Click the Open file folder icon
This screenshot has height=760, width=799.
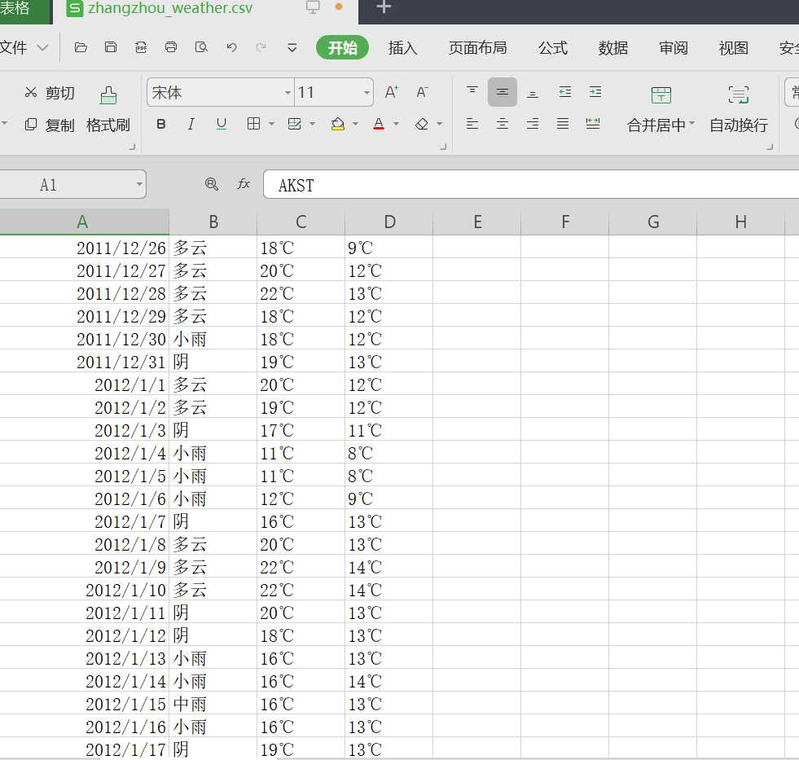tap(81, 47)
